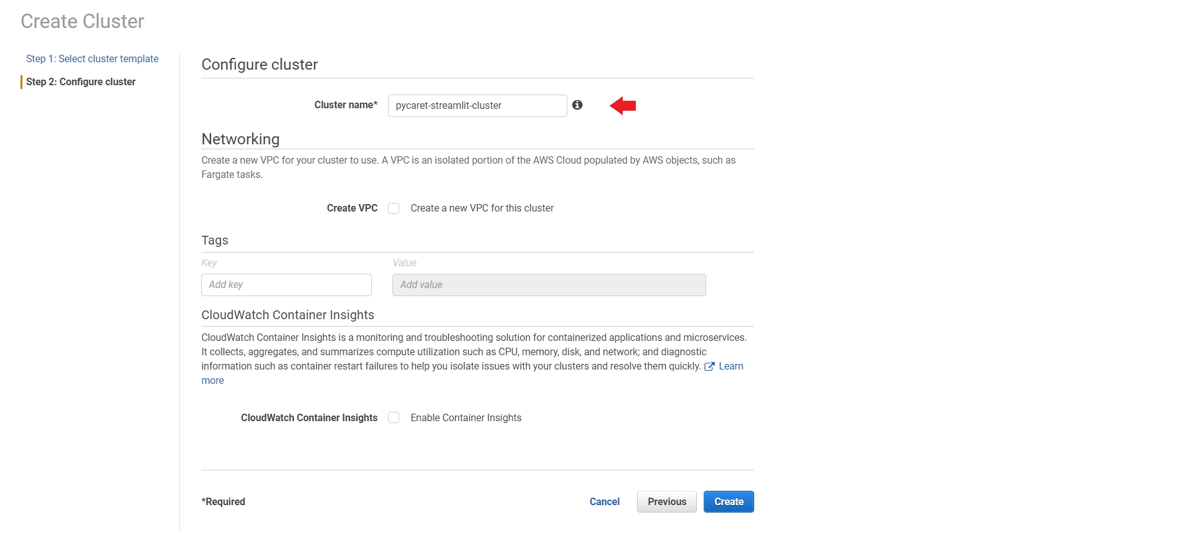The image size is (1177, 535).
Task: Click the info icon beside Cluster name
Action: point(577,105)
